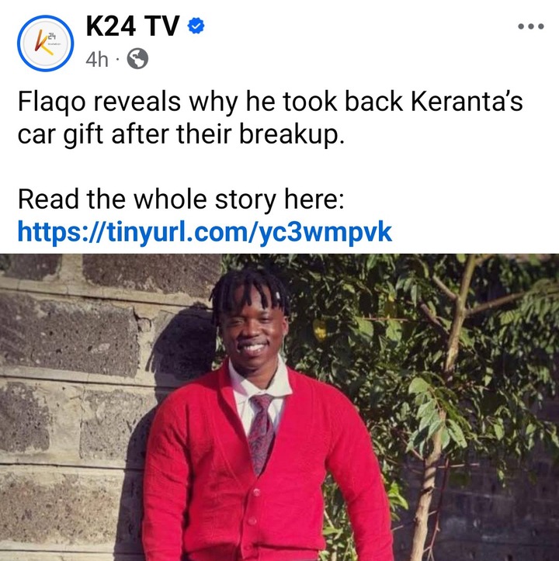Click the globe public audience icon
The image size is (559, 561).
138,59
